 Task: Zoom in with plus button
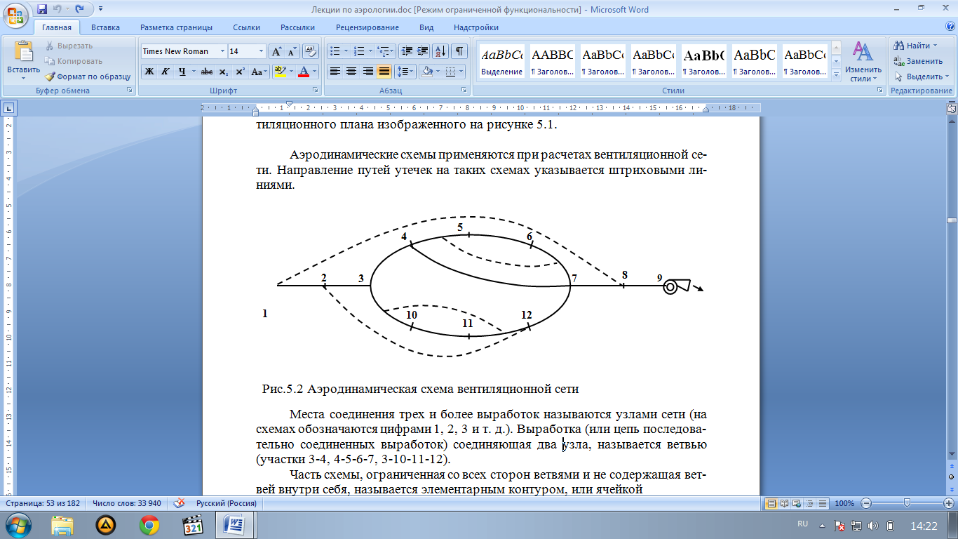pos(949,503)
